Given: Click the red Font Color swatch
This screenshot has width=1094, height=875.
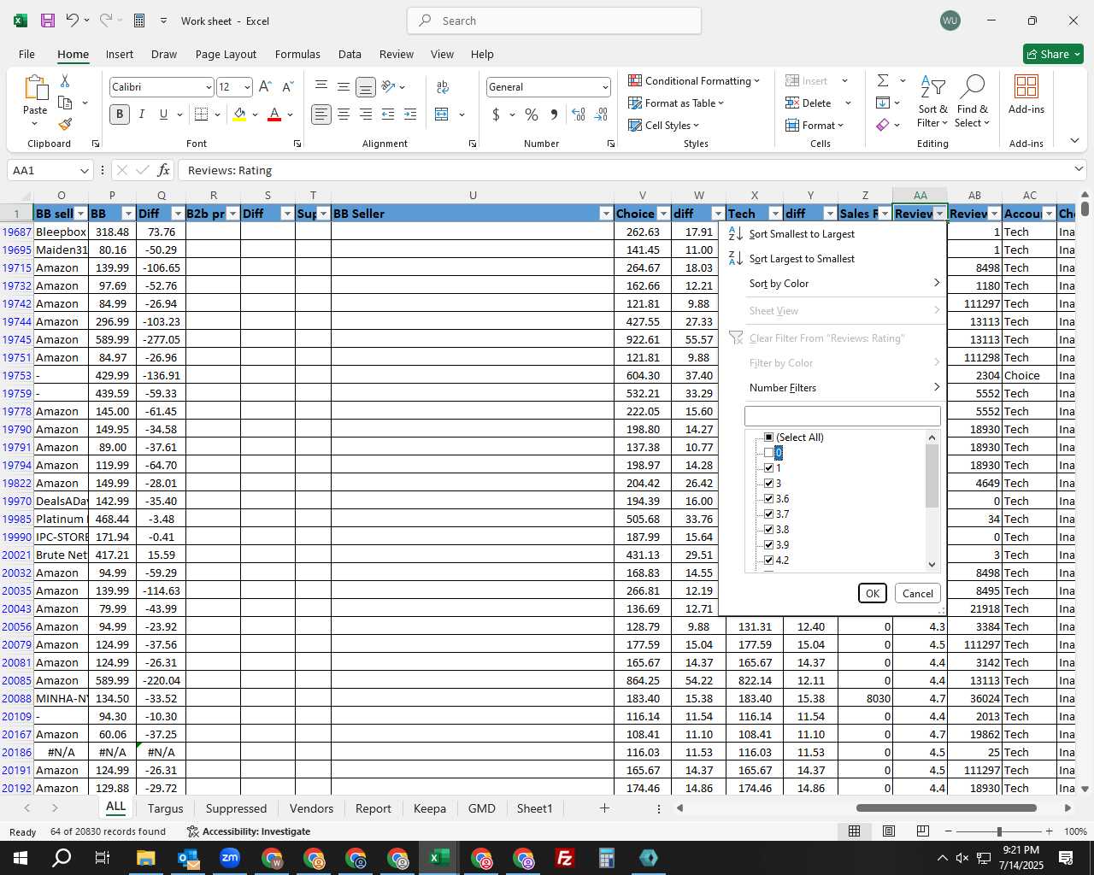Looking at the screenshot, I should point(274,114).
